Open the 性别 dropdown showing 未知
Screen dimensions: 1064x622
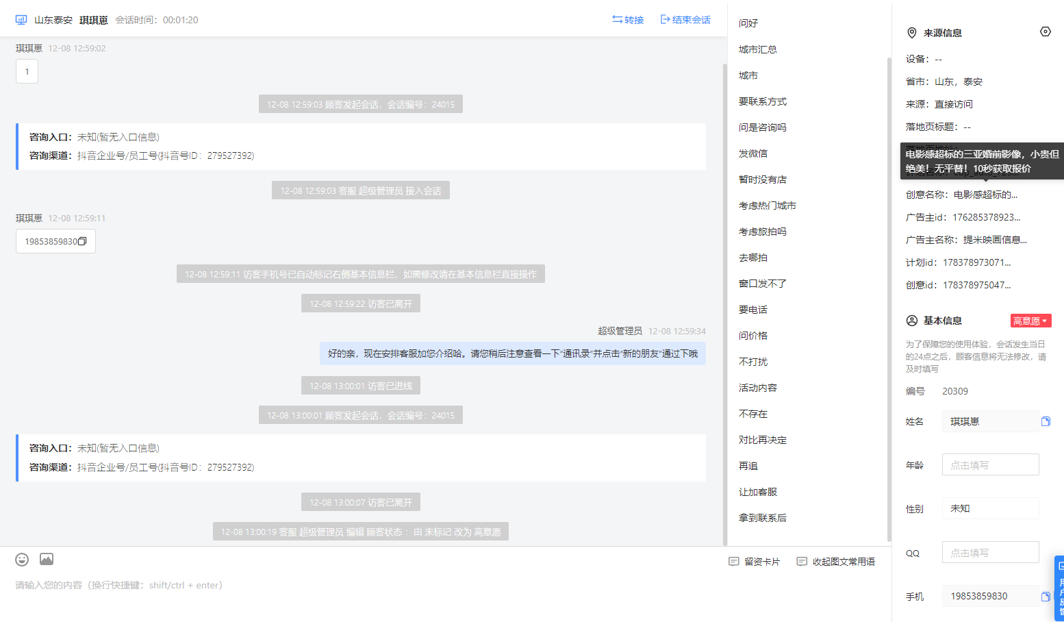(x=990, y=508)
